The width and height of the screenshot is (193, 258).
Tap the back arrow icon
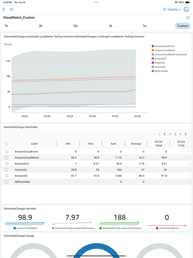click(x=4, y=9)
